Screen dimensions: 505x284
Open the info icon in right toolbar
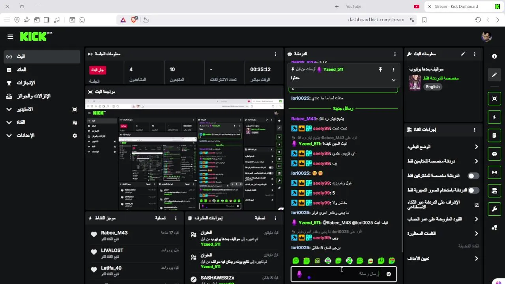click(494, 56)
